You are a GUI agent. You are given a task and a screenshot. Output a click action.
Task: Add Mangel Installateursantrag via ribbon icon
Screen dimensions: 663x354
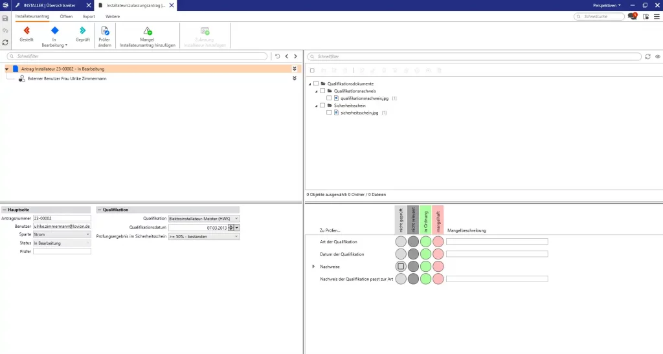[147, 30]
